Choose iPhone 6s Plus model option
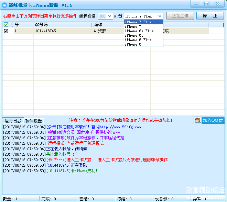 tap(143, 31)
